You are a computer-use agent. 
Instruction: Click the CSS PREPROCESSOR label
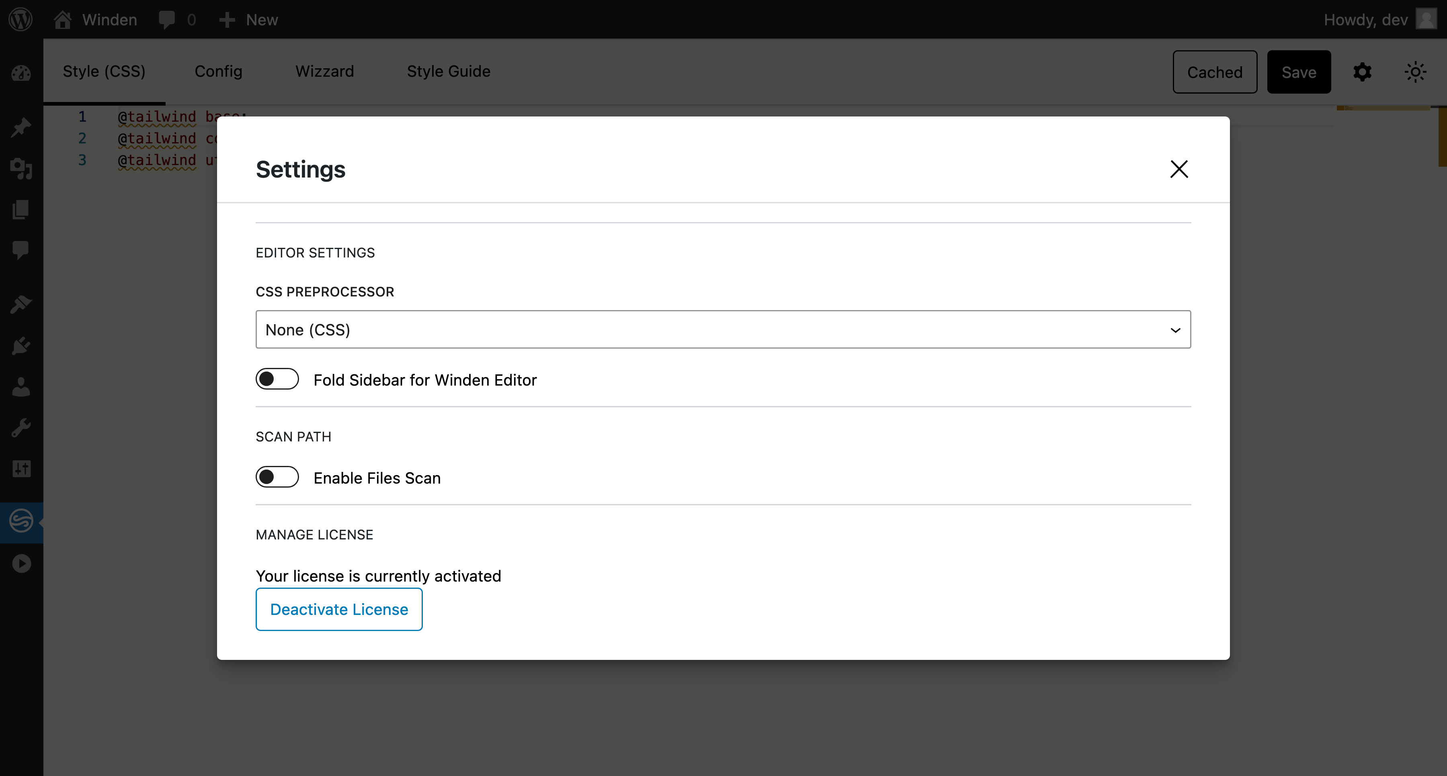(x=325, y=292)
